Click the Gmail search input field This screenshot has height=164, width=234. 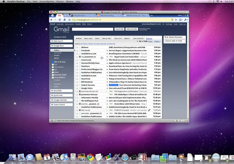[x=92, y=29]
